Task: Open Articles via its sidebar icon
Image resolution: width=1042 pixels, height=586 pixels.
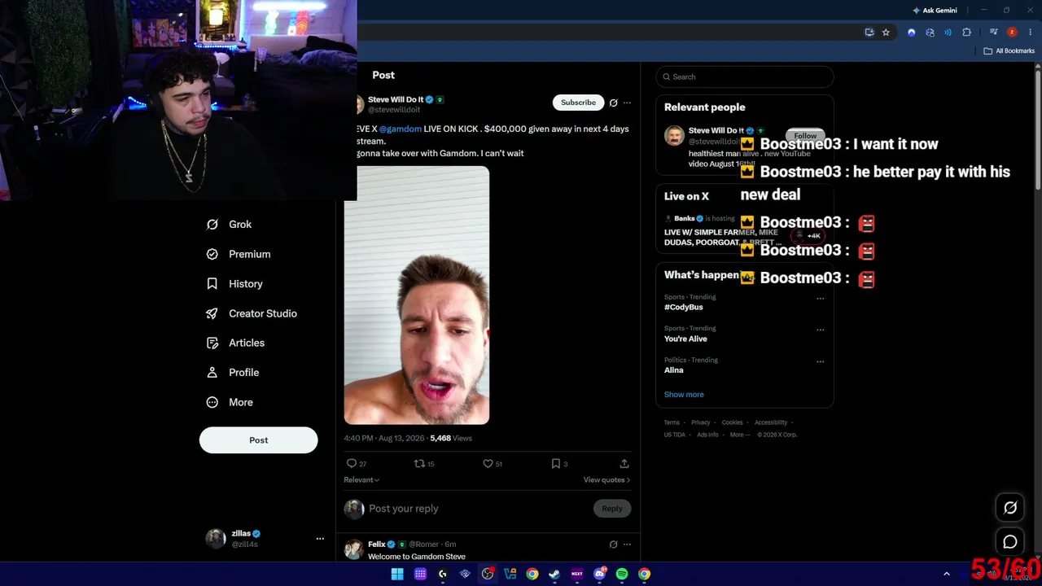Action: coord(212,343)
